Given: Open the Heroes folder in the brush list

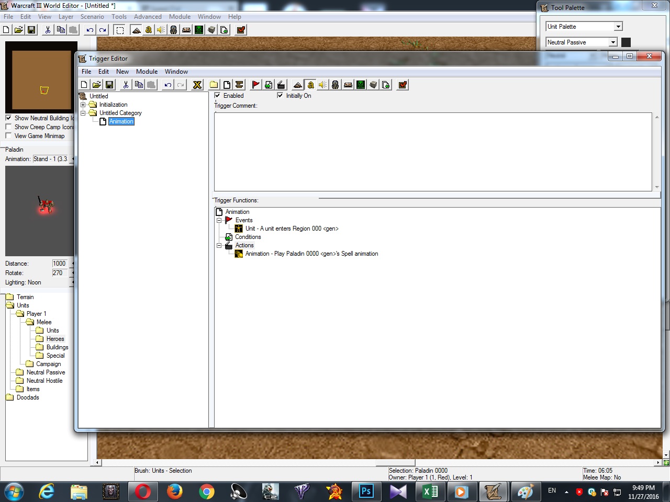Looking at the screenshot, I should pyautogui.click(x=50, y=339).
